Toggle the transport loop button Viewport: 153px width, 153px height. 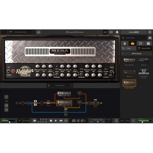[x=66, y=121]
